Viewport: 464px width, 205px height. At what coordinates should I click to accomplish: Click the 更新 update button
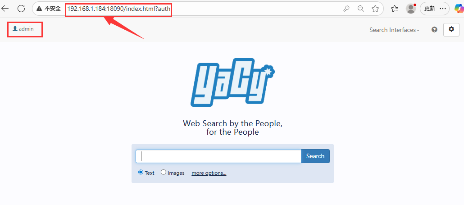tap(430, 9)
